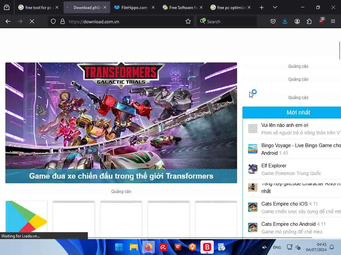Click Character RNG giftcode thumbnail
341x255 pixels.
(x=253, y=187)
